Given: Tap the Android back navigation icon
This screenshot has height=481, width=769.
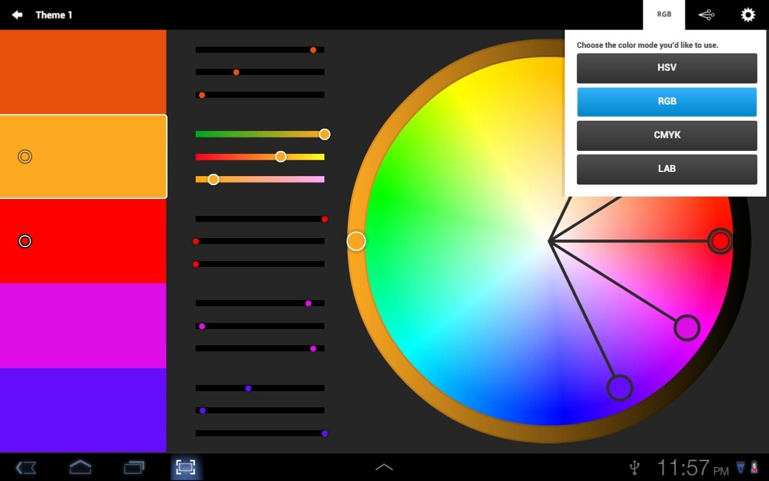Looking at the screenshot, I should (x=25, y=467).
